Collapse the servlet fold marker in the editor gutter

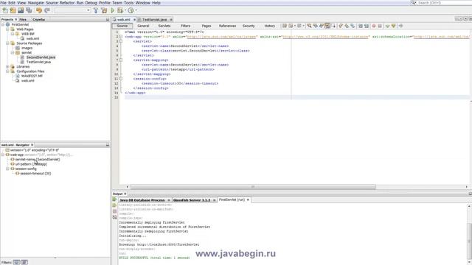tap(121, 41)
